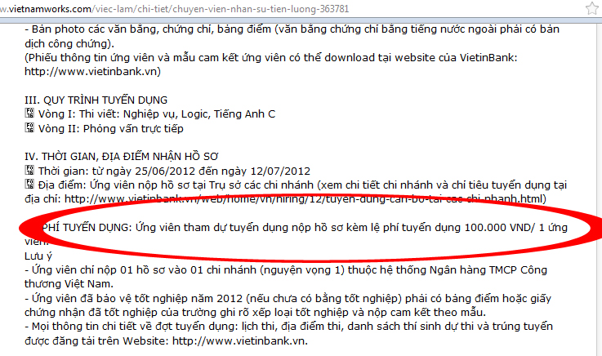
Task: Click the bullet glyph before Vòng I
Action: [31, 114]
